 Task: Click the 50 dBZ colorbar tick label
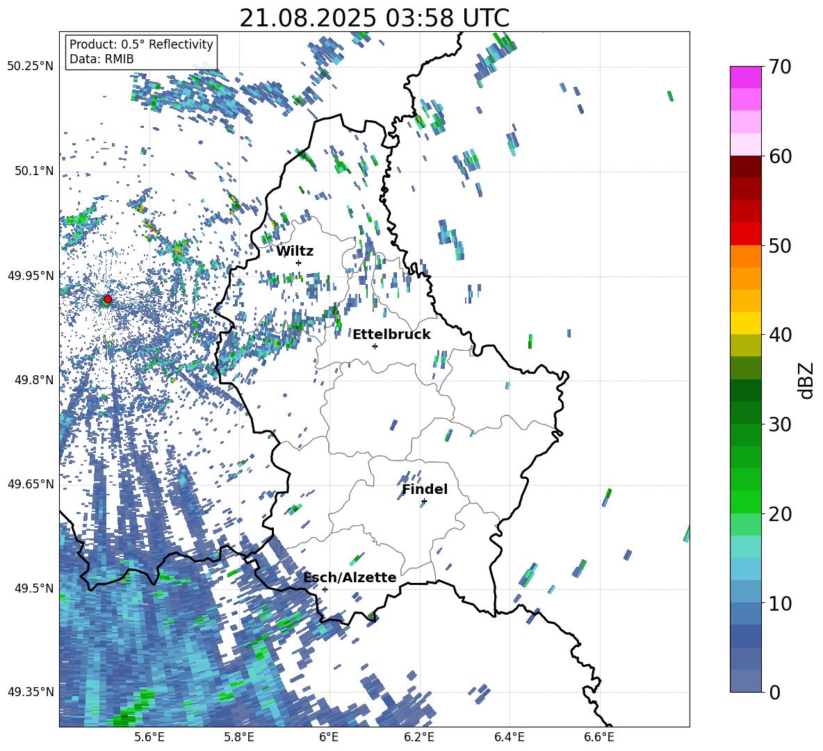pos(779,246)
